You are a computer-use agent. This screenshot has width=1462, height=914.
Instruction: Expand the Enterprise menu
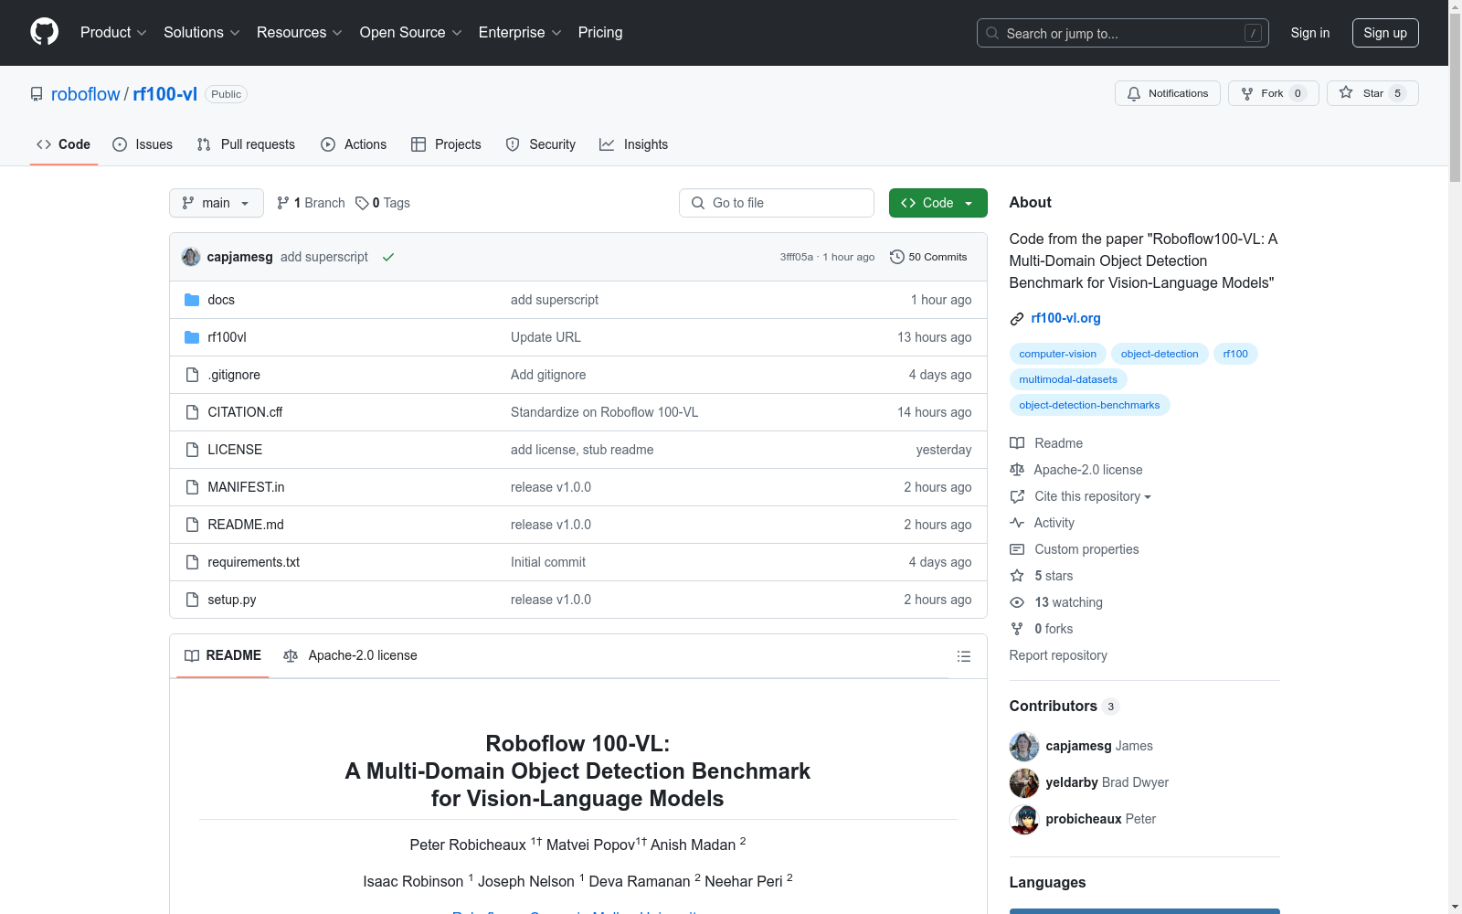click(x=520, y=33)
